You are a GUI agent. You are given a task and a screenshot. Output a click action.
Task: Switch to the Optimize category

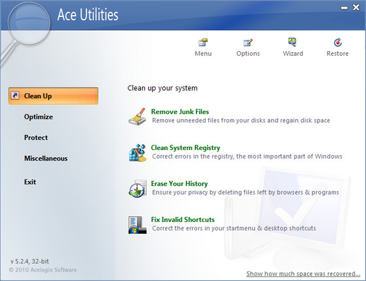pos(39,117)
